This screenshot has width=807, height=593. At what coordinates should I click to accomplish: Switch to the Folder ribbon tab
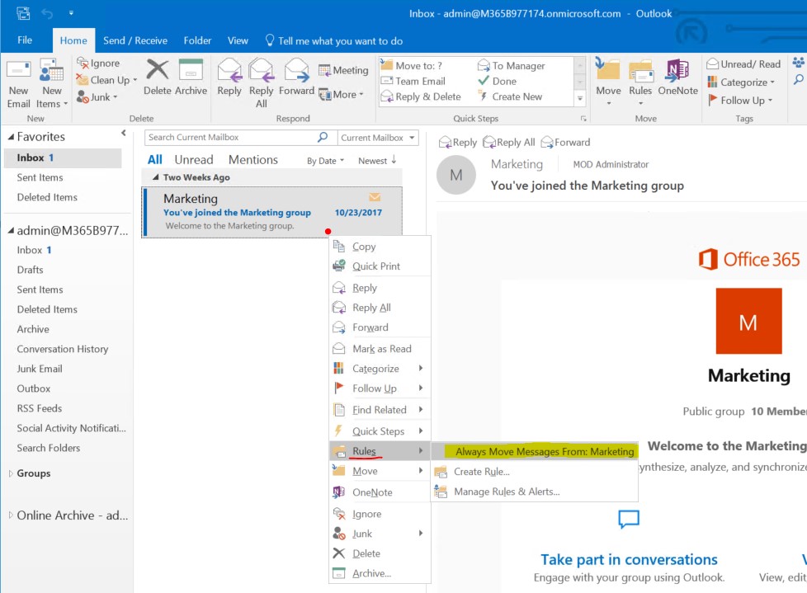[x=198, y=40]
